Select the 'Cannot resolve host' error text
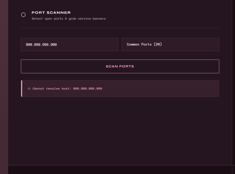This screenshot has height=174, width=235. coord(67,89)
